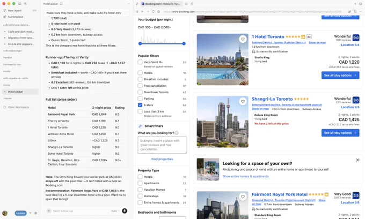365x219 pixels.
Task: Save 1 Hotel Toronto with heart icon
Action: tap(243, 39)
